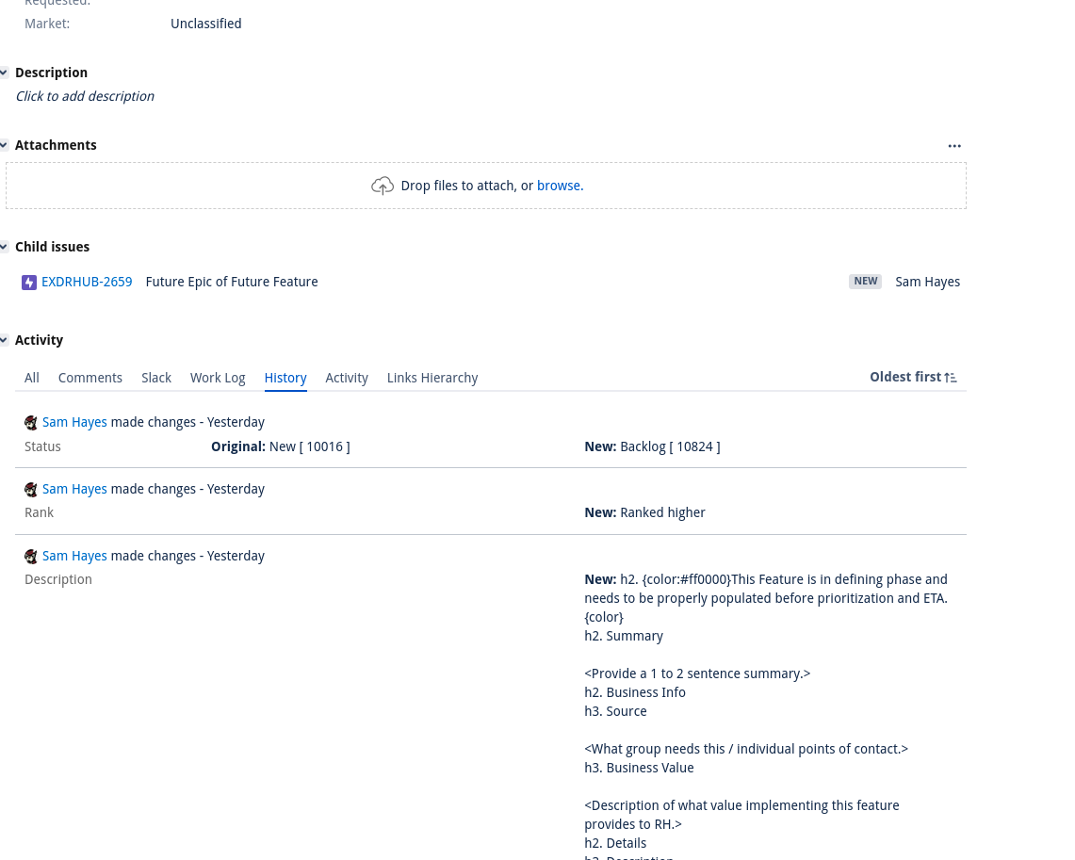Click the 'Ranked higher' new value
This screenshot has width=1075, height=860.
(x=662, y=512)
